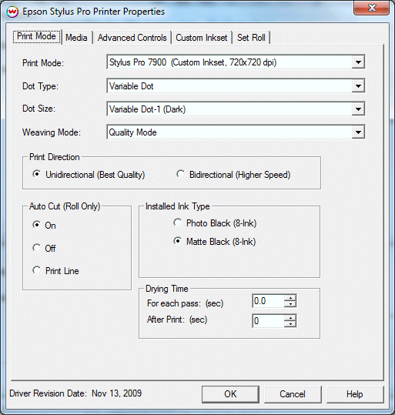395x415 pixels.
Task: Click the Drying Time group label
Action: [167, 289]
